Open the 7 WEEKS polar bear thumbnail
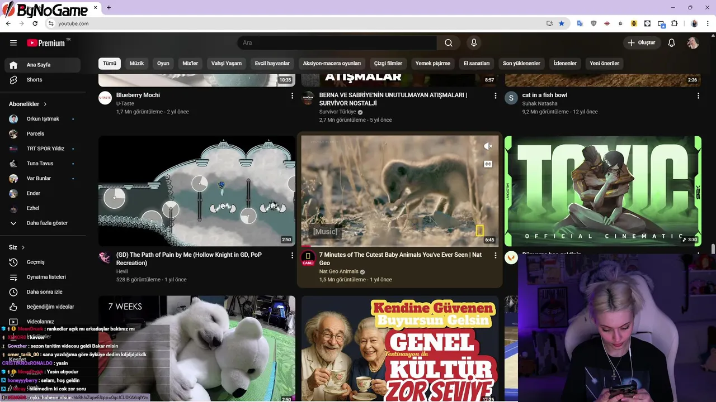716x402 pixels. coord(197,348)
